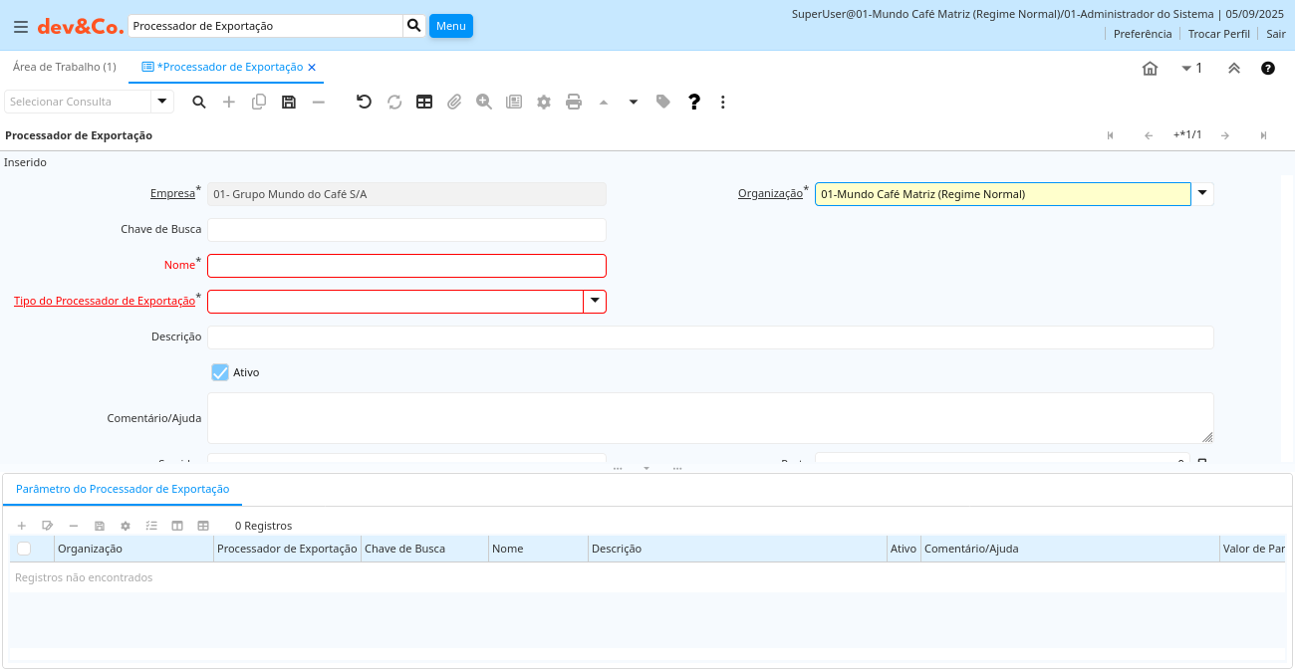1295x671 pixels.
Task: Select Parâmetro do Processador de Exportação tab
Action: point(123,489)
